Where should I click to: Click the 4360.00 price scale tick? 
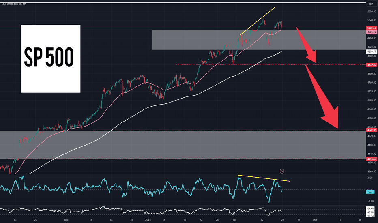372,172
